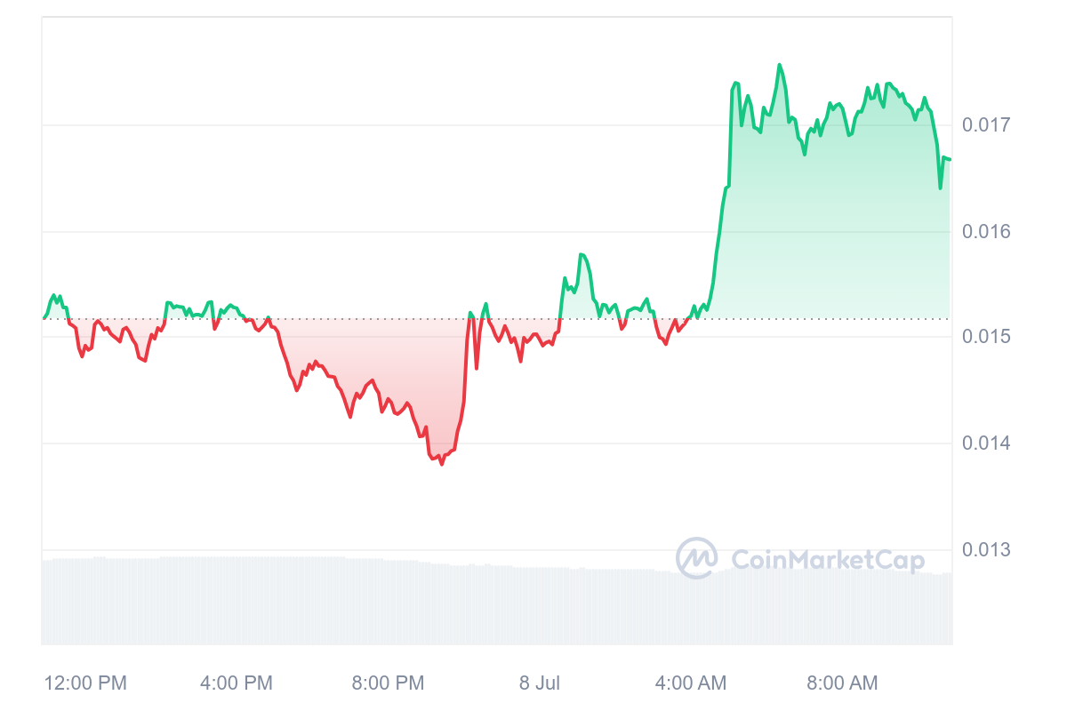1067x711 pixels.
Task: Click the highest green price peak
Action: click(x=780, y=65)
